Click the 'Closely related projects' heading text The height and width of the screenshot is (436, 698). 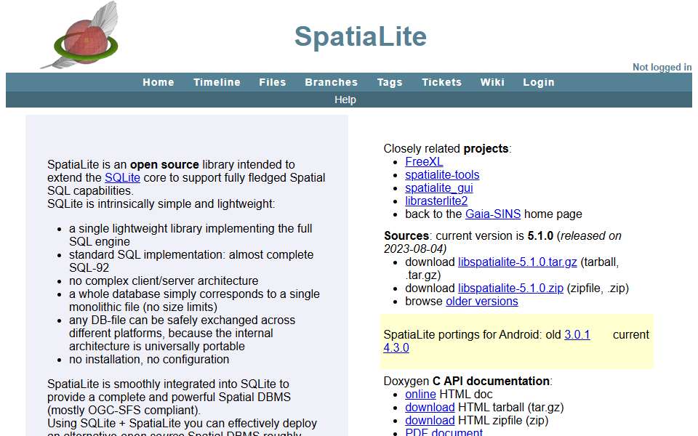click(447, 148)
